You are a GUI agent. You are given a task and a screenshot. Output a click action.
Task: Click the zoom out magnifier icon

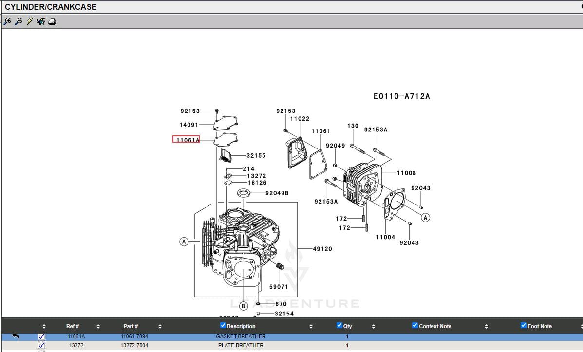[x=19, y=21]
